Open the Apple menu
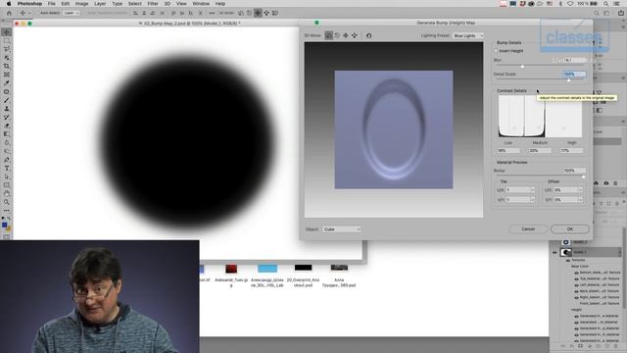This screenshot has width=627, height=353. tap(9, 4)
